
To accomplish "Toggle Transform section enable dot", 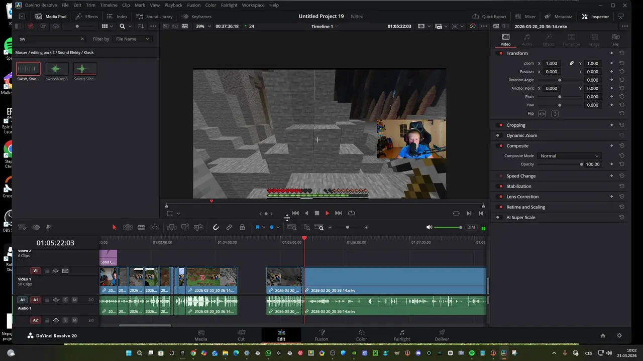I will point(501,53).
